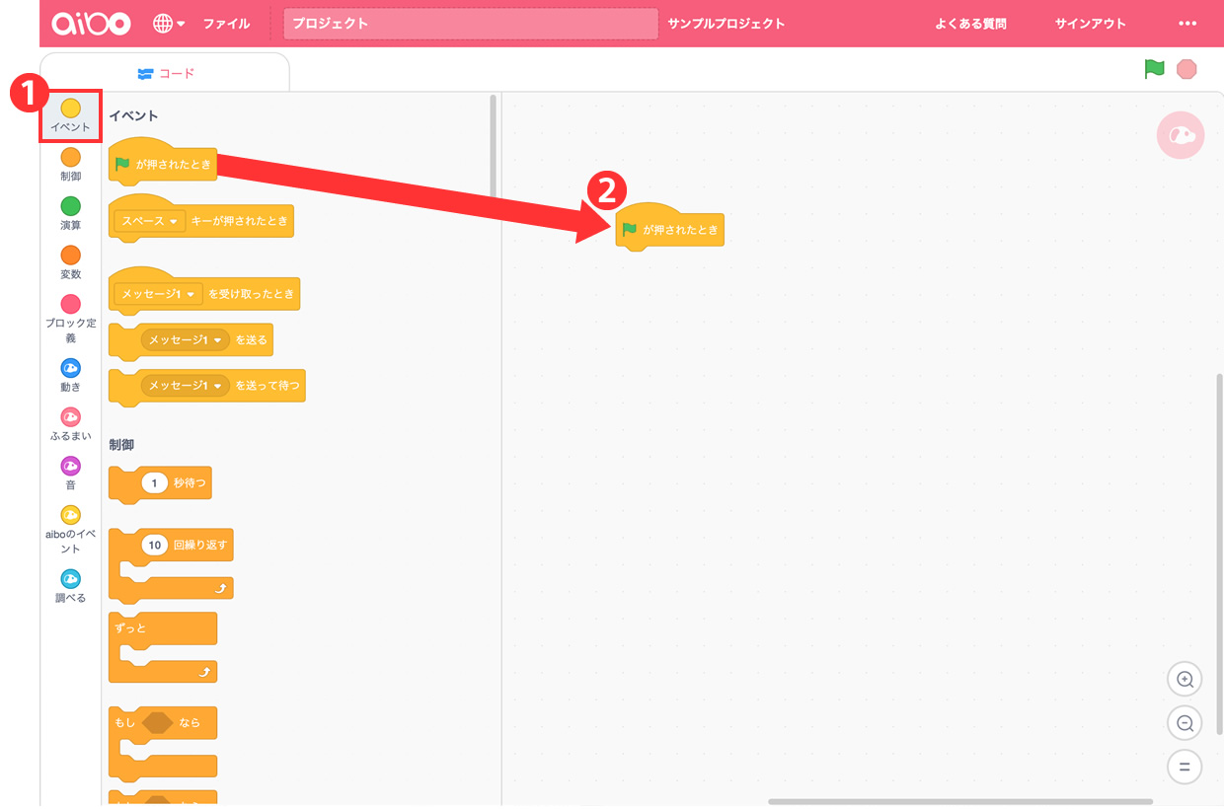The width and height of the screenshot is (1224, 809).
Task: Expand the スペース key dropdown
Action: (173, 222)
